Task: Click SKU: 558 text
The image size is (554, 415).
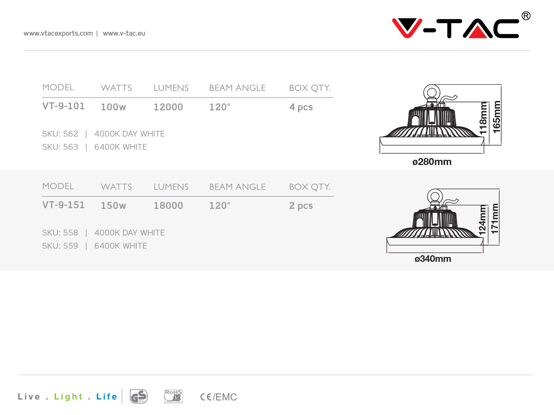Action: pyautogui.click(x=60, y=233)
